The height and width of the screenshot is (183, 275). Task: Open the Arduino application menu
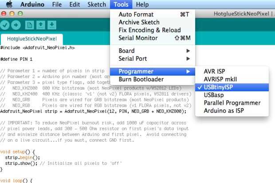(x=32, y=4)
